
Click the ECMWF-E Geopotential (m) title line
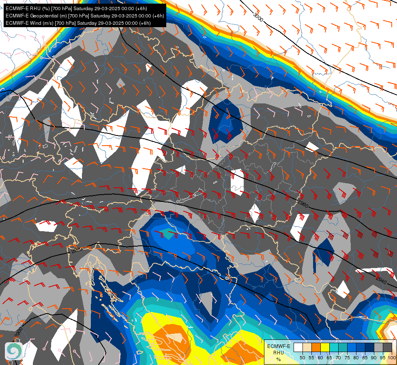85,16
